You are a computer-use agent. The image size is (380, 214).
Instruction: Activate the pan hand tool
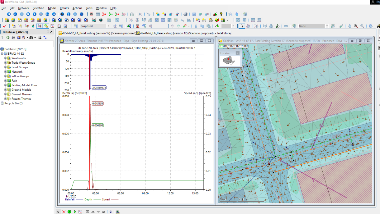tap(349, 26)
